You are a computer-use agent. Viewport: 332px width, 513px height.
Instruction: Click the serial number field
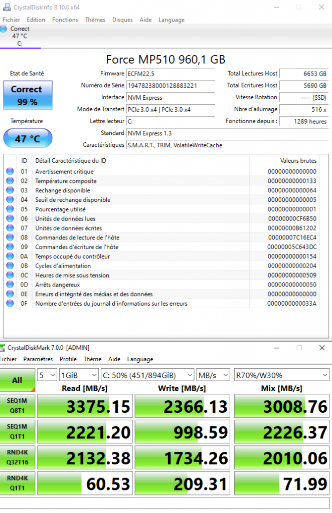pyautogui.click(x=171, y=86)
